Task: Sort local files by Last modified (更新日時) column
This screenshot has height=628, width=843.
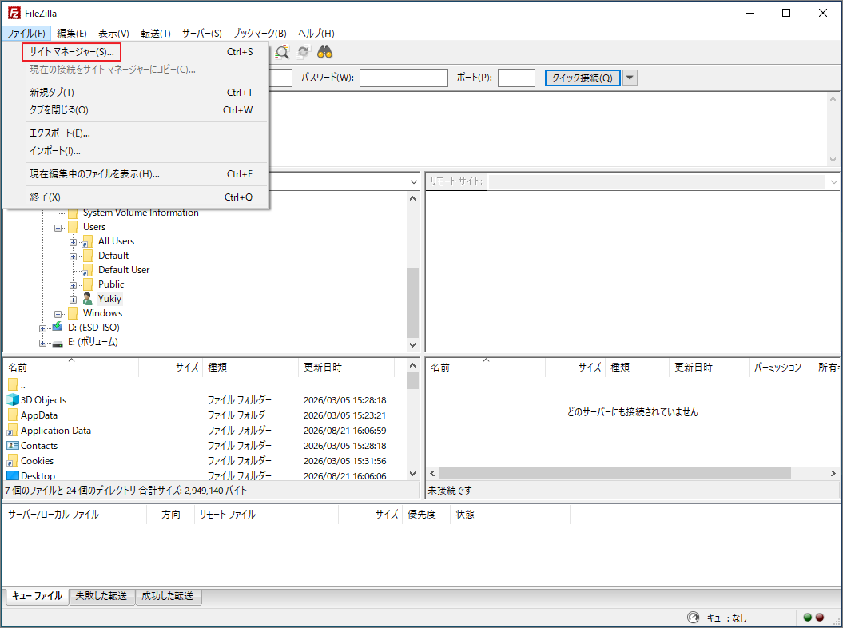Action: (346, 368)
